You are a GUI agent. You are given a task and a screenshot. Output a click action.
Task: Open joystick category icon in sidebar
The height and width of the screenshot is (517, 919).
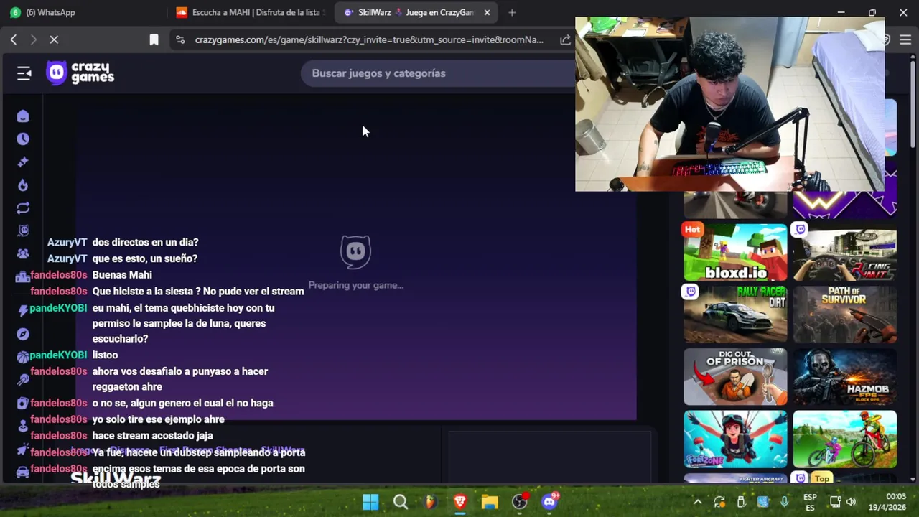click(x=23, y=426)
